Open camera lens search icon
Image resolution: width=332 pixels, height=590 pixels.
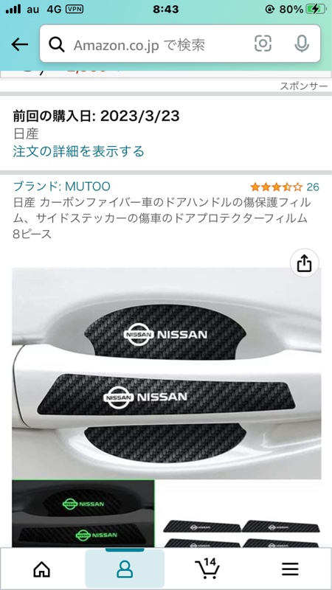pyautogui.click(x=263, y=44)
